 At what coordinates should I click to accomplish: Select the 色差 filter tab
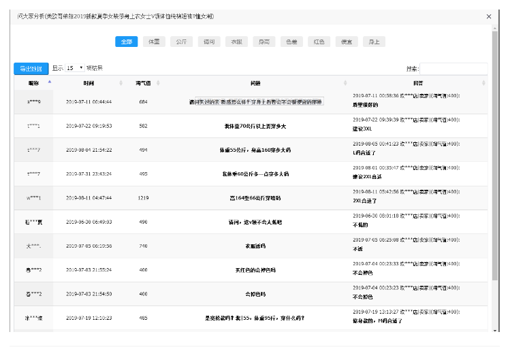291,42
